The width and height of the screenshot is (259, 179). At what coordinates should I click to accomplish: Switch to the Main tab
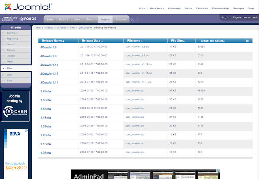pos(50,19)
